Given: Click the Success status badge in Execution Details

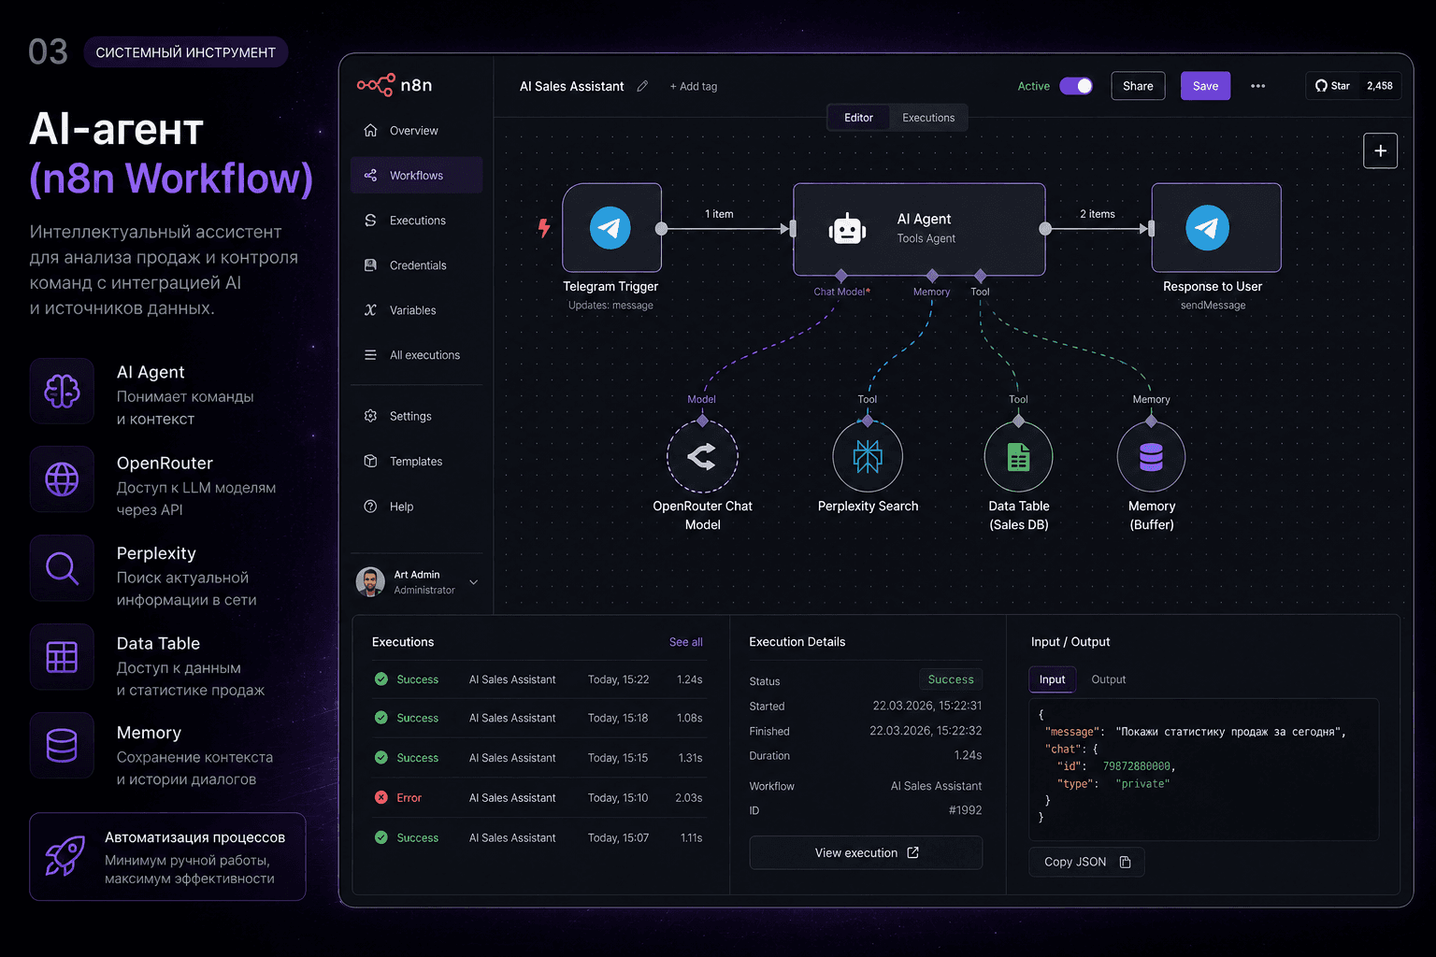Looking at the screenshot, I should (x=951, y=679).
